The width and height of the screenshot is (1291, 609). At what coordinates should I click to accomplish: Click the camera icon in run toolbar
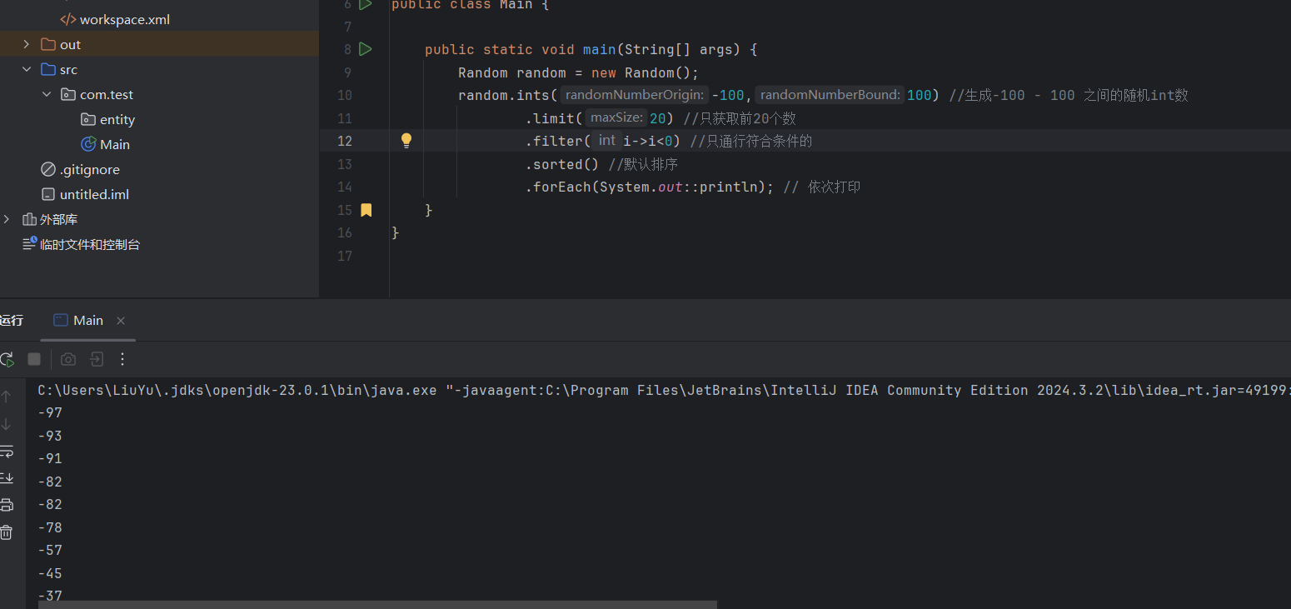pos(67,358)
